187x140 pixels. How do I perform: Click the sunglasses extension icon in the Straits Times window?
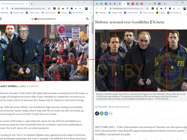coord(161,9)
